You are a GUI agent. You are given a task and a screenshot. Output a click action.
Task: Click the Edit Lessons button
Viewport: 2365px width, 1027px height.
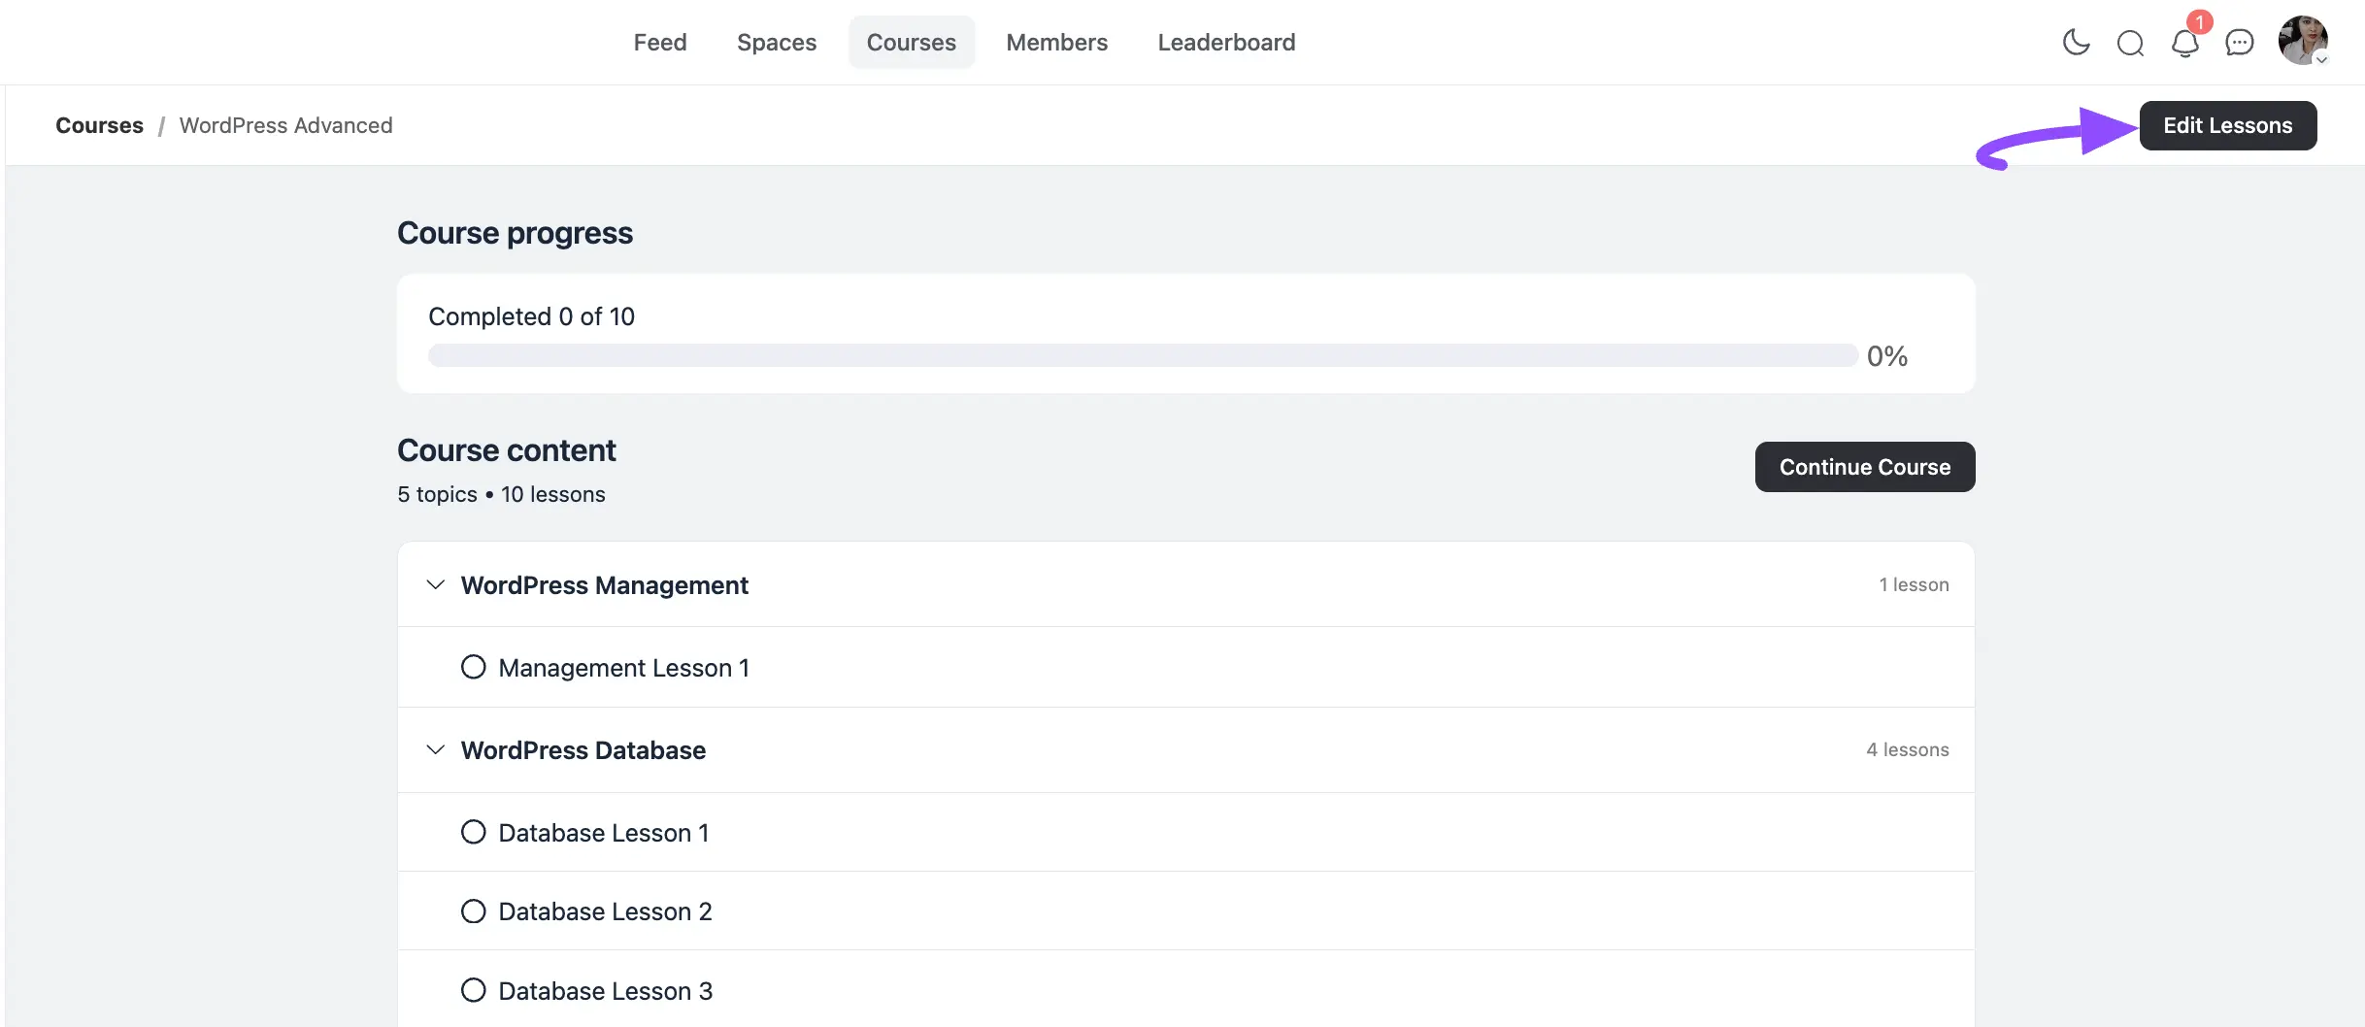coord(2228,125)
